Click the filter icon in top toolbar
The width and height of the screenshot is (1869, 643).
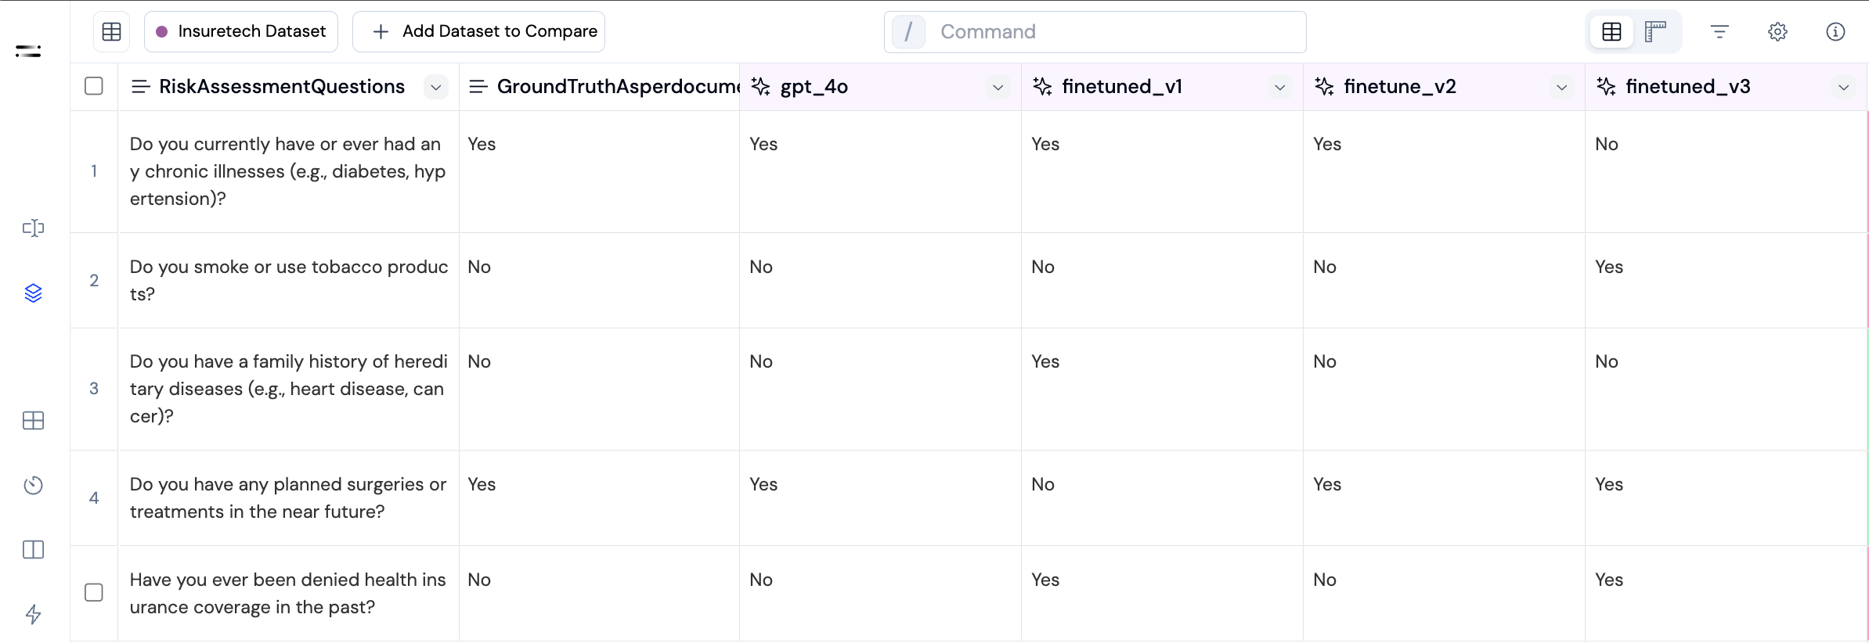[x=1719, y=32]
